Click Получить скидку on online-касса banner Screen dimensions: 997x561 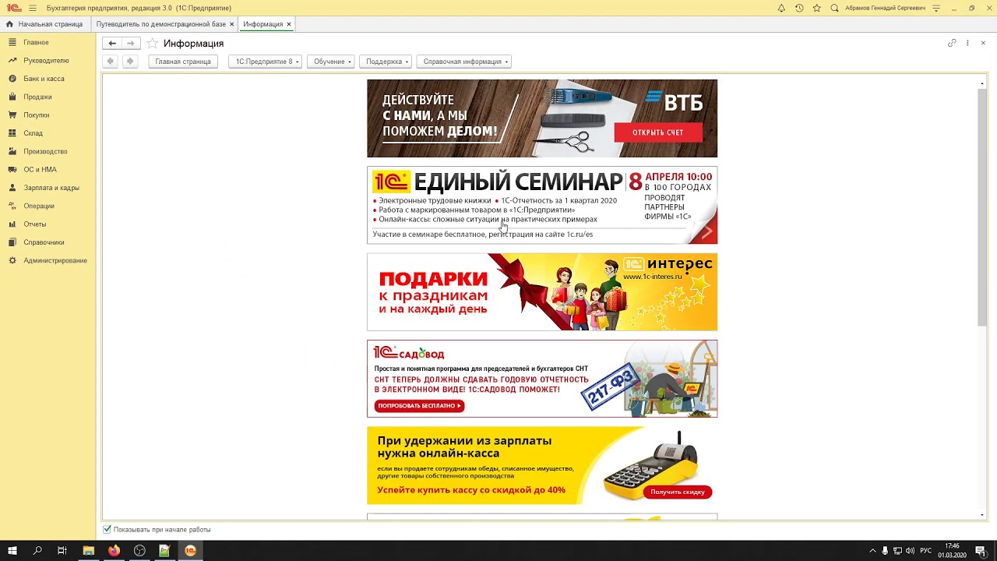tap(678, 492)
